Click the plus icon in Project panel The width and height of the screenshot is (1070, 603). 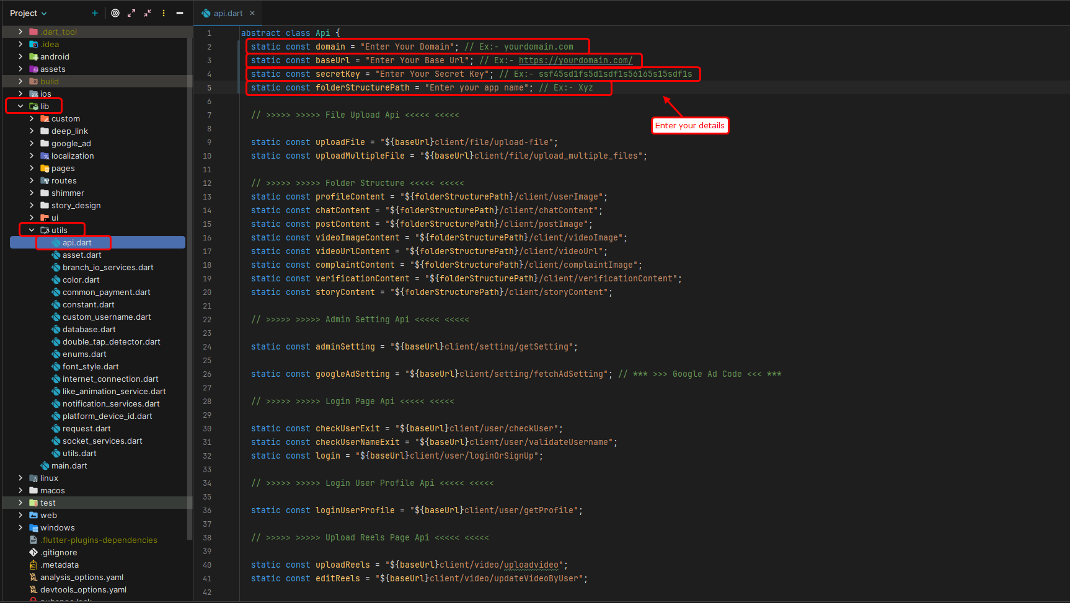(x=95, y=13)
